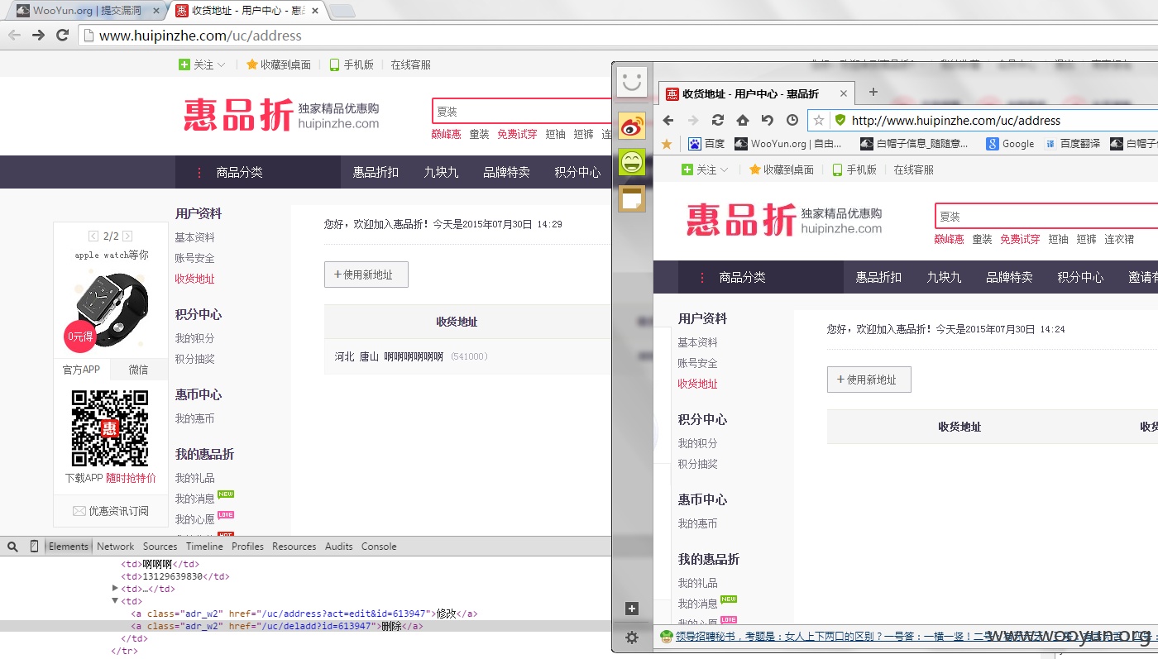Click 品牌特卖 nav item in front browser

1009,277
